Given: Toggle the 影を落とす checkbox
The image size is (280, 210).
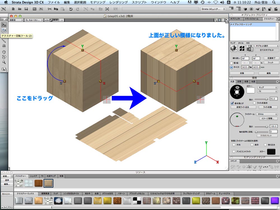Looking at the screenshot, I should (x=232, y=103).
